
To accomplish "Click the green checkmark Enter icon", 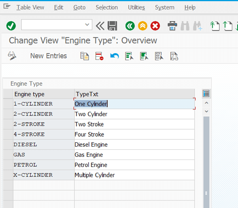I will click(x=11, y=26).
